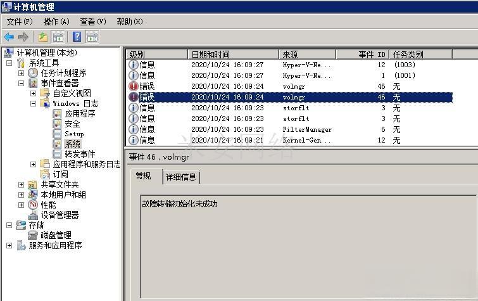Screen dimensions: 478x301
Task: Click the 转发事件 log icon
Action: coord(57,154)
